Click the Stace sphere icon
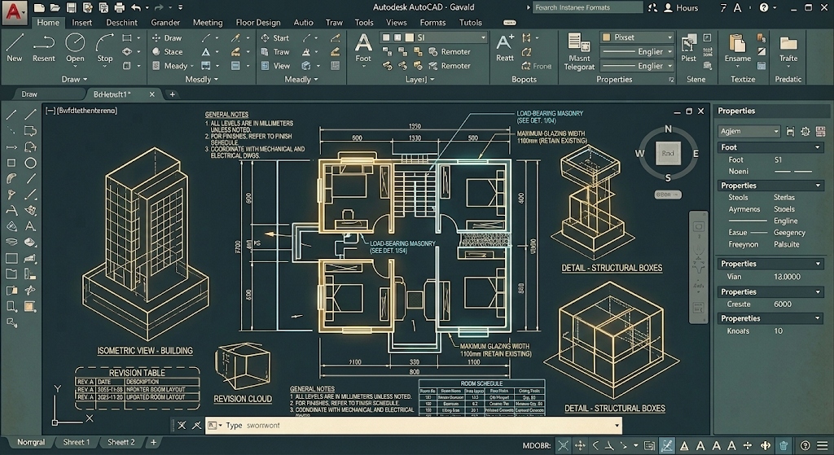 pyautogui.click(x=156, y=51)
